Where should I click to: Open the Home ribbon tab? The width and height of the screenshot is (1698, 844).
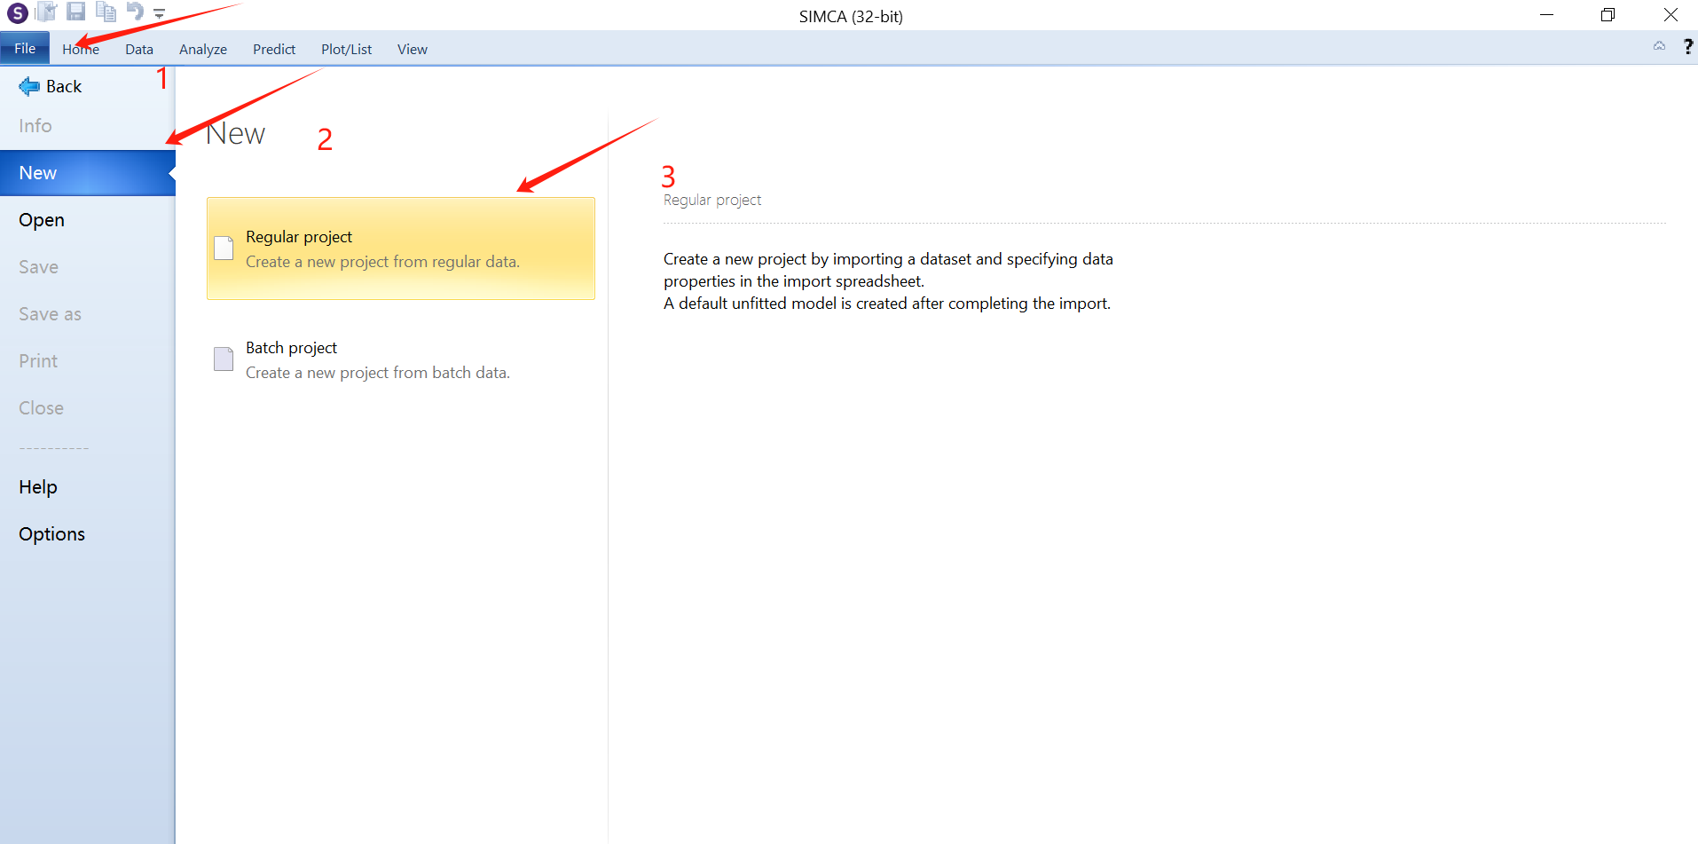tap(81, 50)
